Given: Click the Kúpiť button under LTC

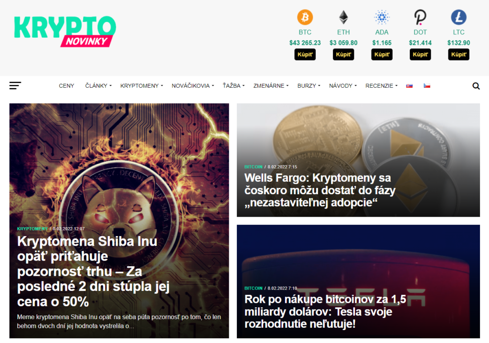Looking at the screenshot, I should point(458,54).
